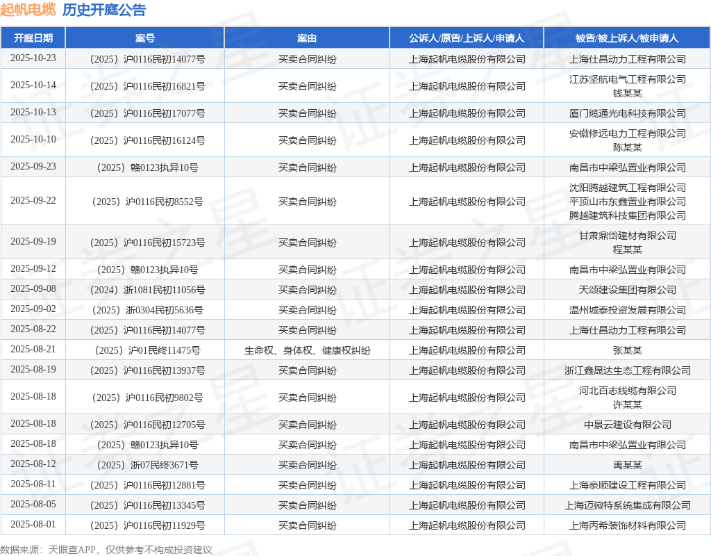The width and height of the screenshot is (711, 556).
Task: Click the 历史开庭公告 heading
Action: click(x=104, y=10)
